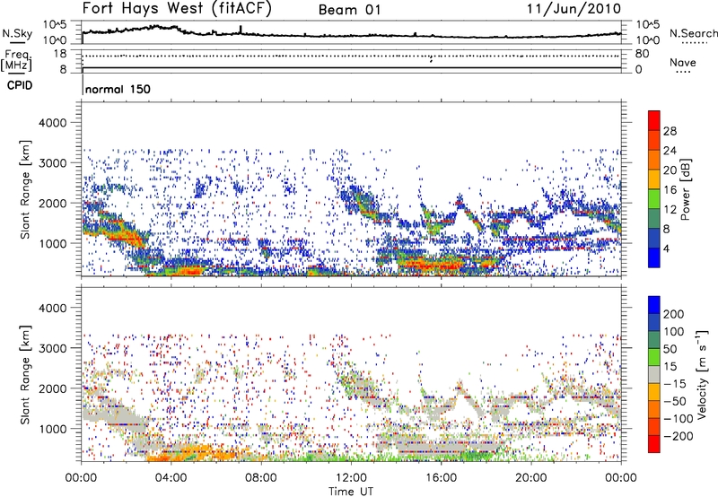This screenshot has width=718, height=497.
Task: Click the '4' label on Power colorbar
Action: point(666,248)
